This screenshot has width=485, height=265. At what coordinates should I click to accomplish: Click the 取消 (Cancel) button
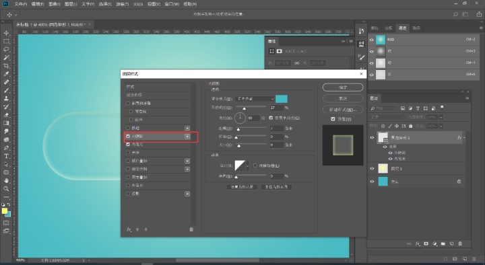343,98
